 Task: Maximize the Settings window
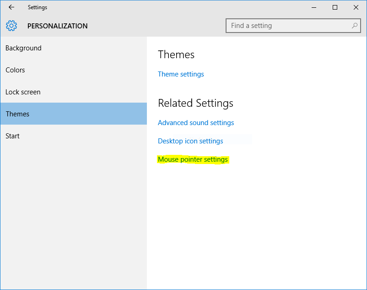pyautogui.click(x=335, y=7)
